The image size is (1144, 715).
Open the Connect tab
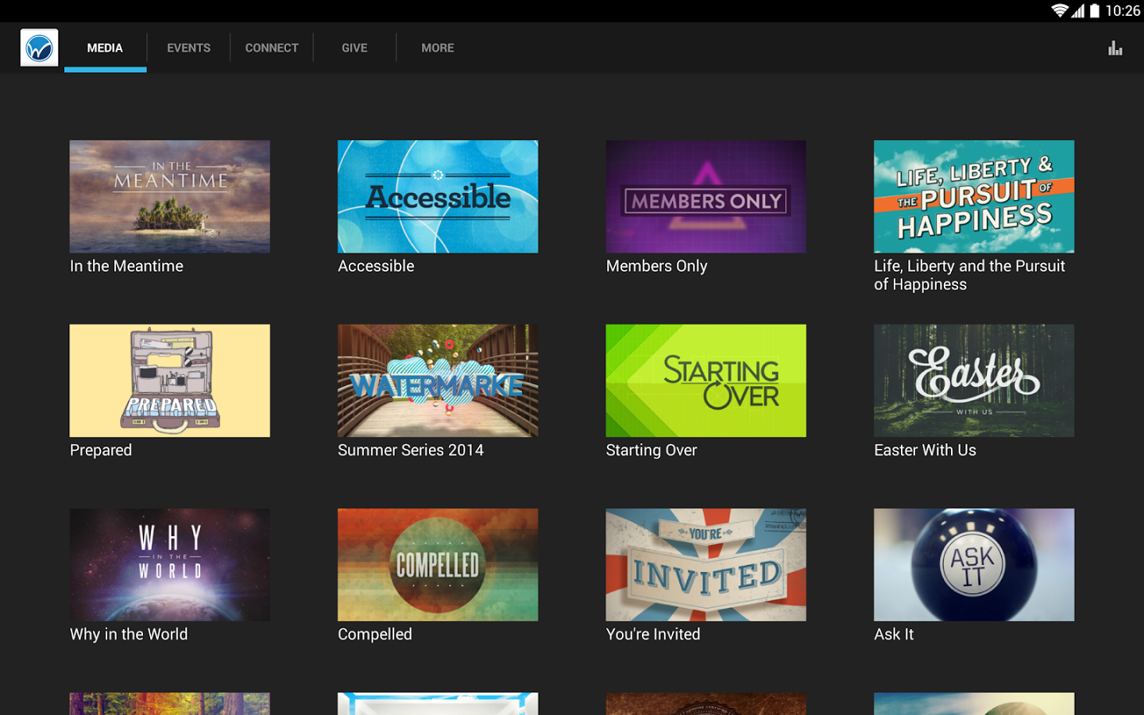272,48
